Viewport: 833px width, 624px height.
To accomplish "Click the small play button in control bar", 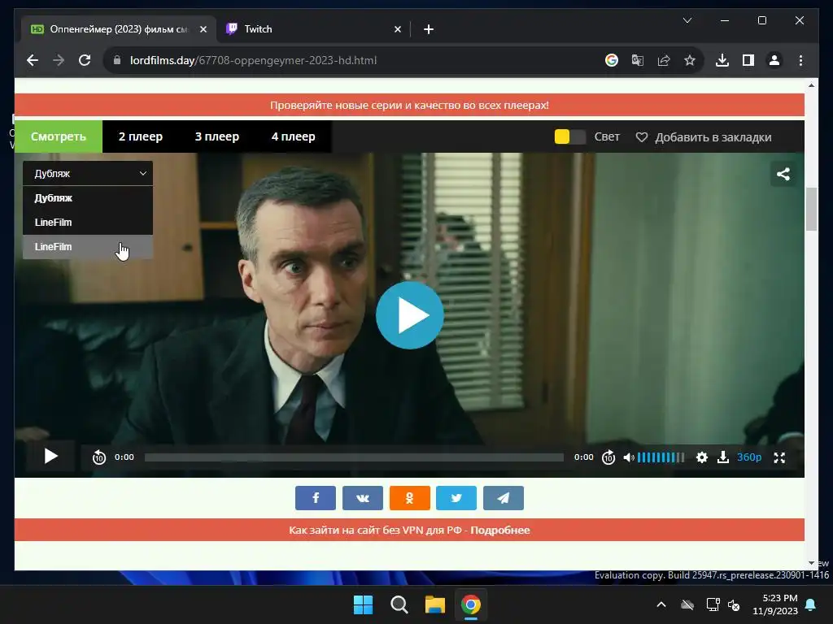I will point(50,457).
